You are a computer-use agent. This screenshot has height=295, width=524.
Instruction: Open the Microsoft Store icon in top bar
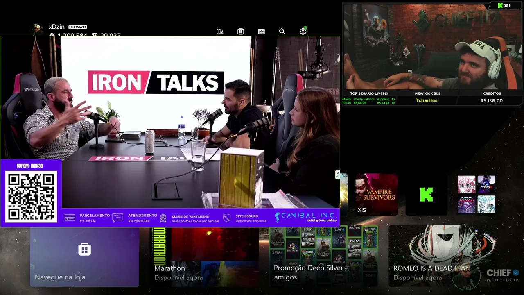241,32
